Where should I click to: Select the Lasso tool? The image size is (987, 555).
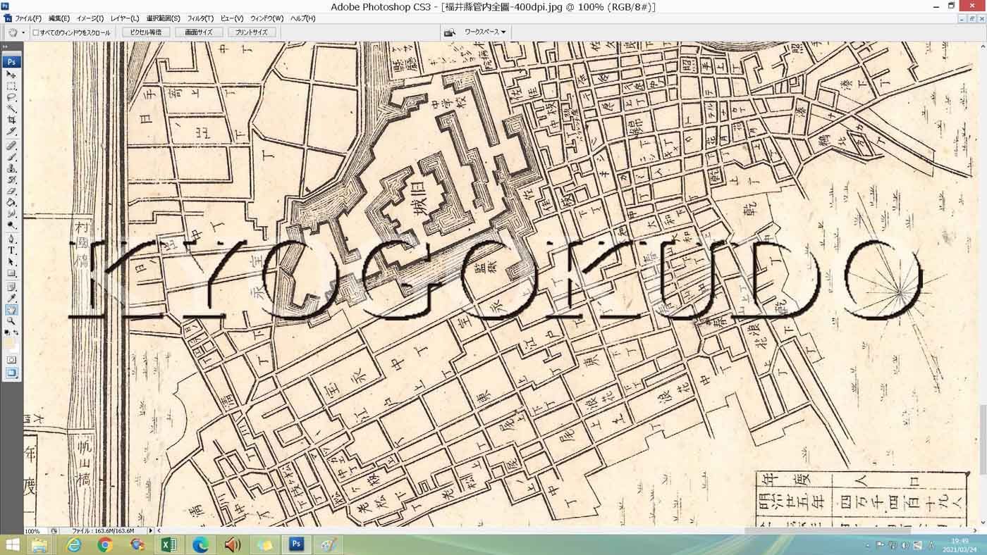click(x=11, y=98)
